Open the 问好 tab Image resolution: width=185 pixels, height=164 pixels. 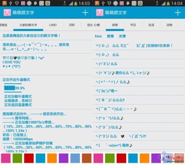click(72, 25)
